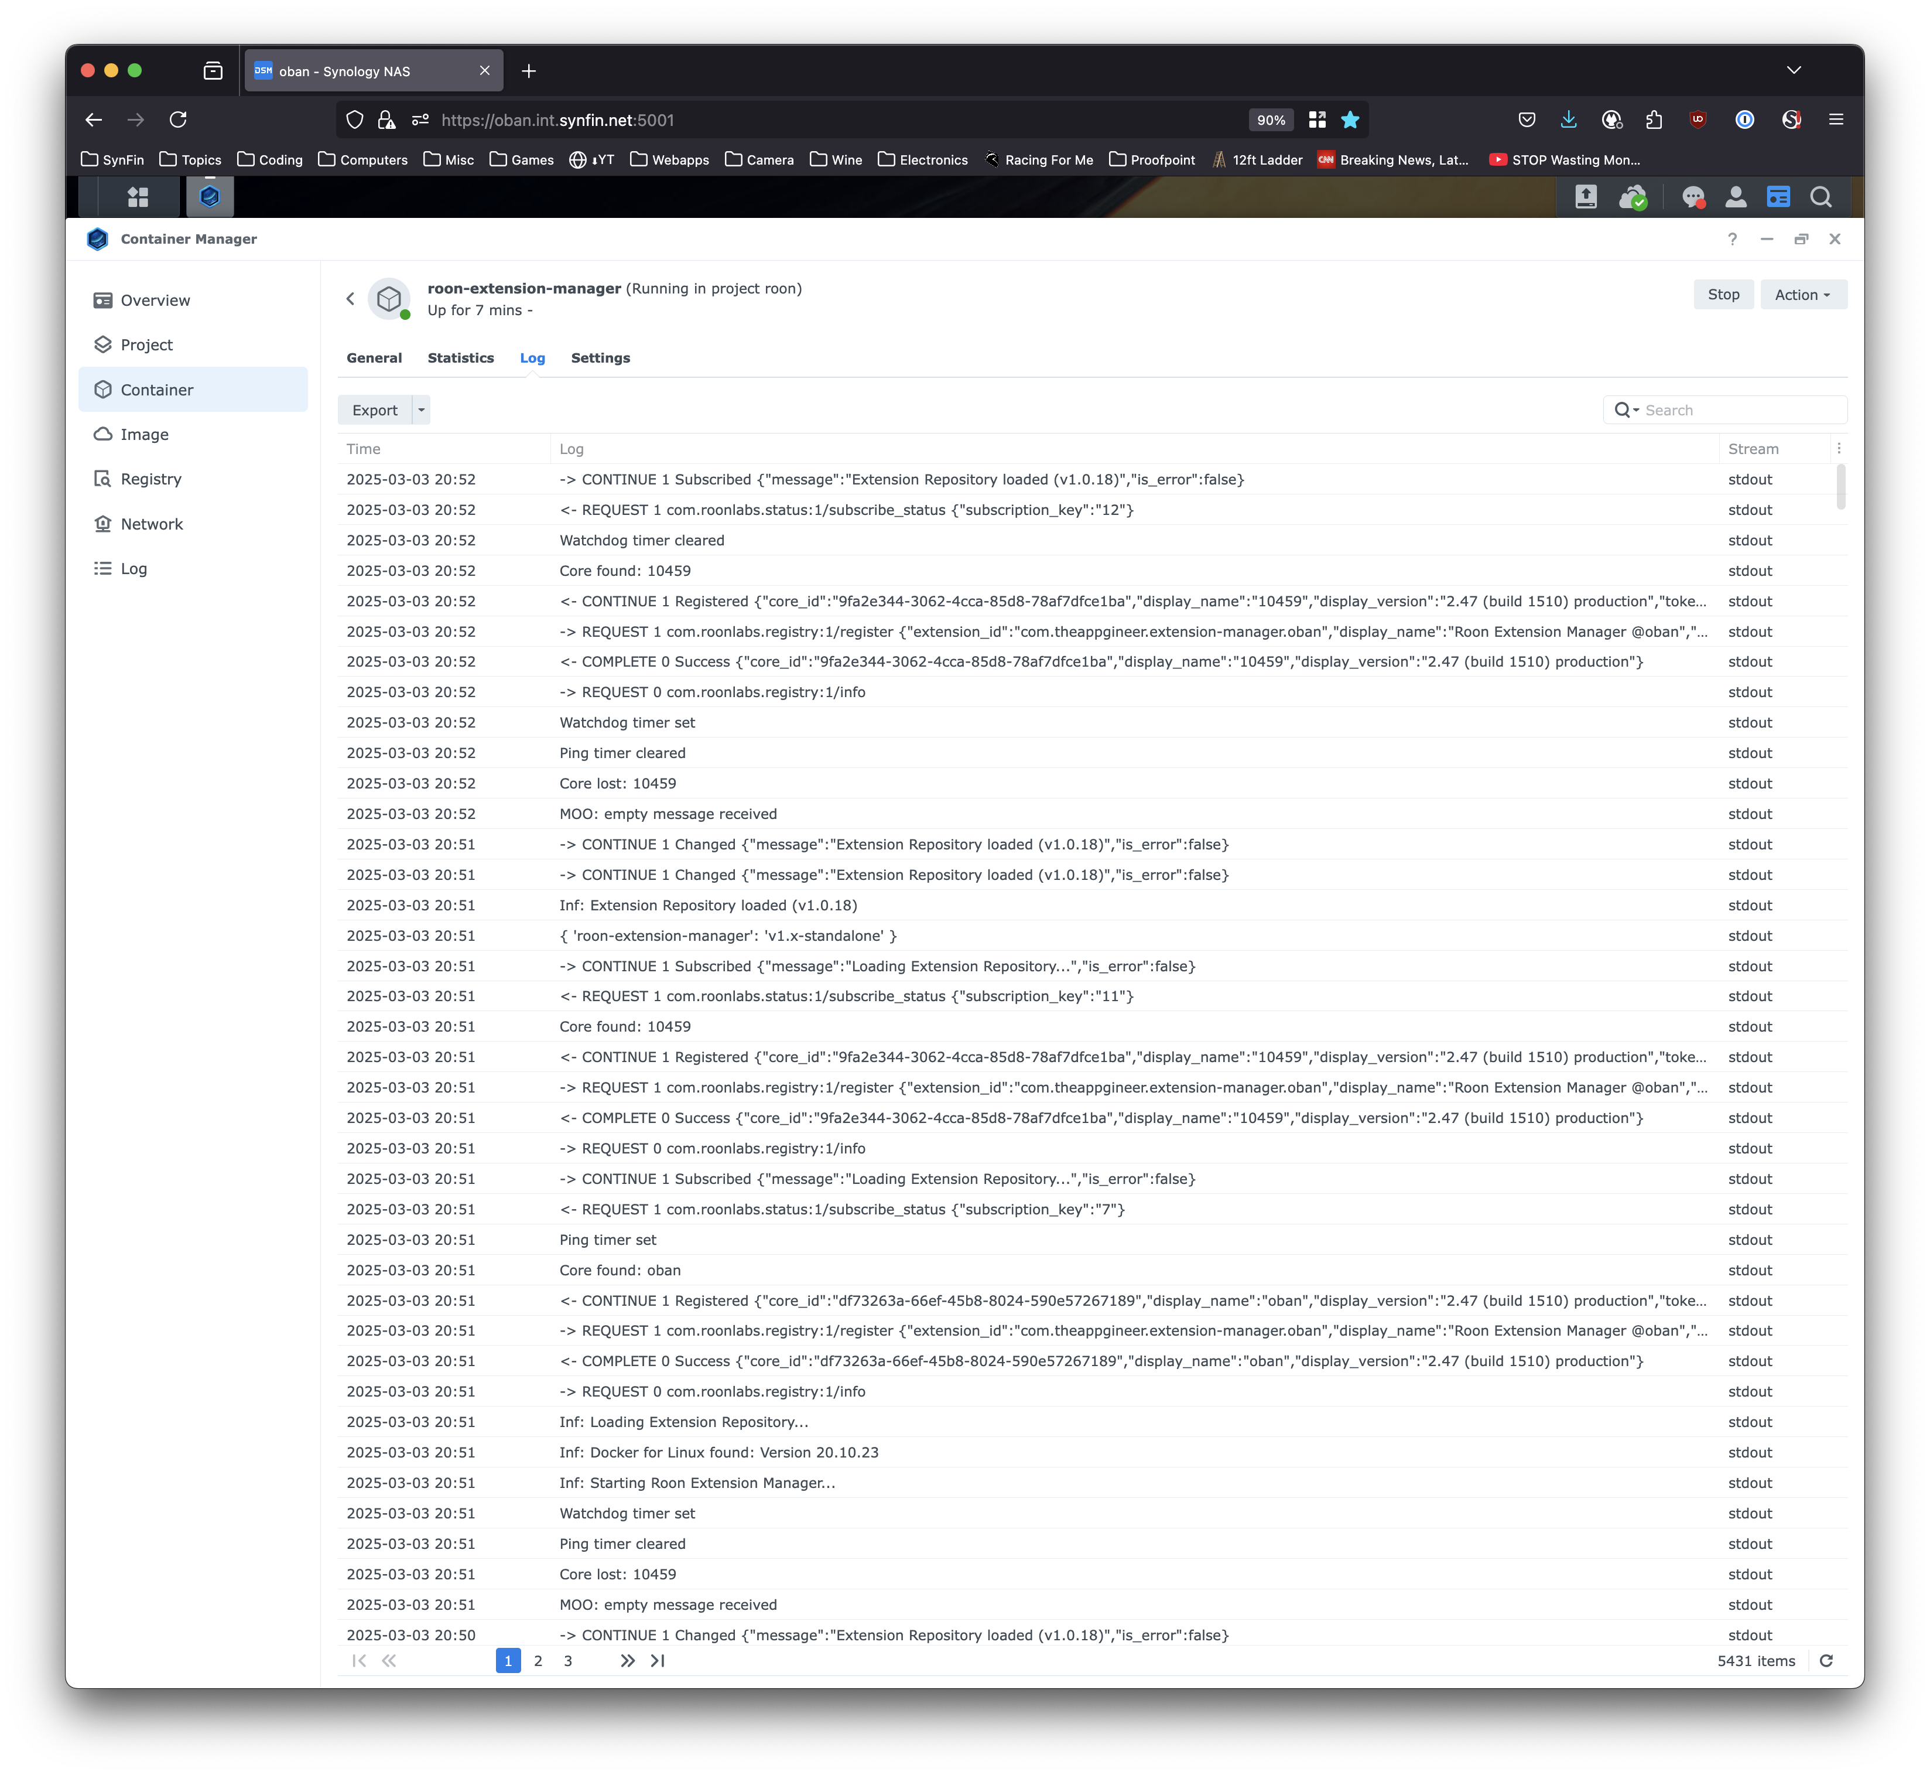Select the "Core found: oban" log row

click(1091, 1270)
